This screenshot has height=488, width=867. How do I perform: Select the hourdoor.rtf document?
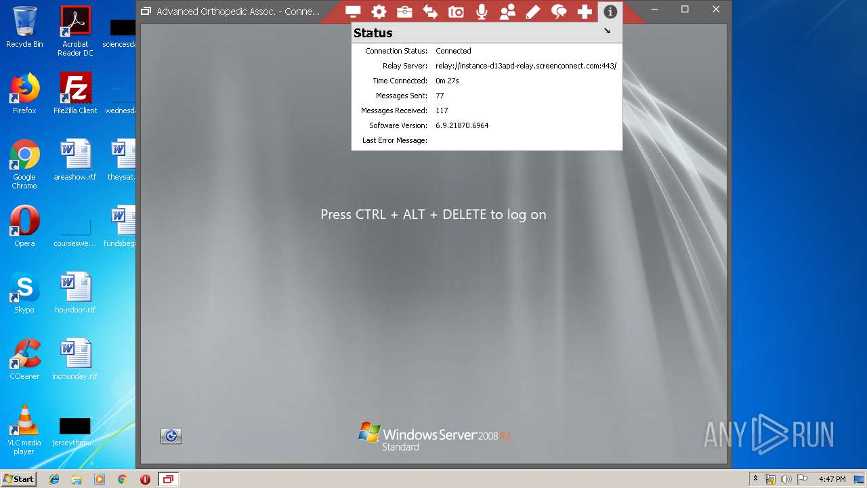click(x=75, y=293)
